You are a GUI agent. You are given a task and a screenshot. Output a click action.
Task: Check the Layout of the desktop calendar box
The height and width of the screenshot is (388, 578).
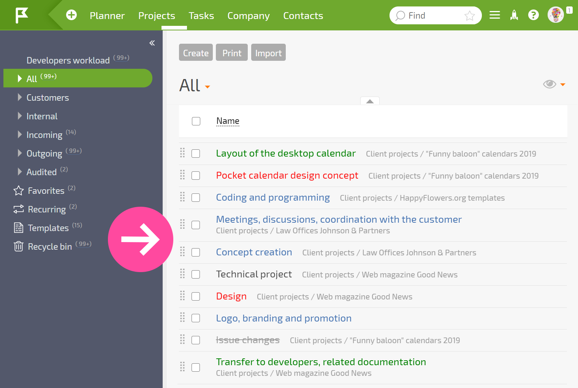tap(196, 154)
